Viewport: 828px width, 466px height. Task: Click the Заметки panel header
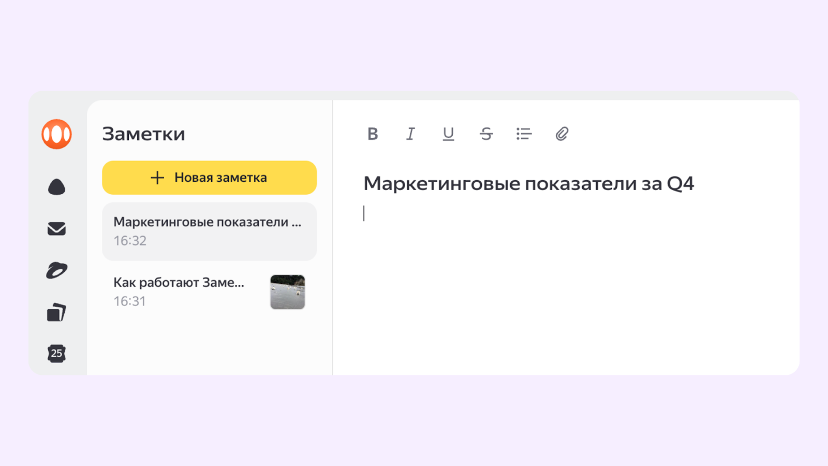(143, 134)
